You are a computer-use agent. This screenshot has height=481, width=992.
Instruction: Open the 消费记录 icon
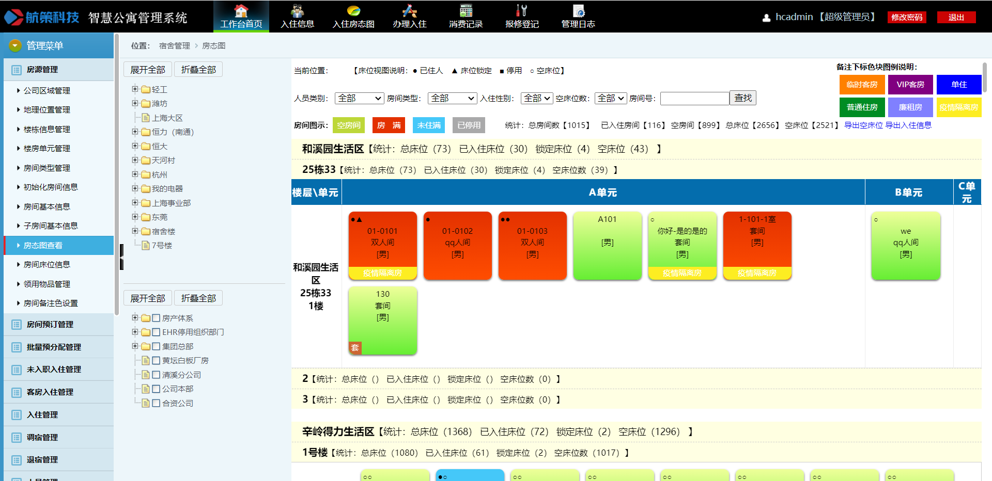point(466,11)
